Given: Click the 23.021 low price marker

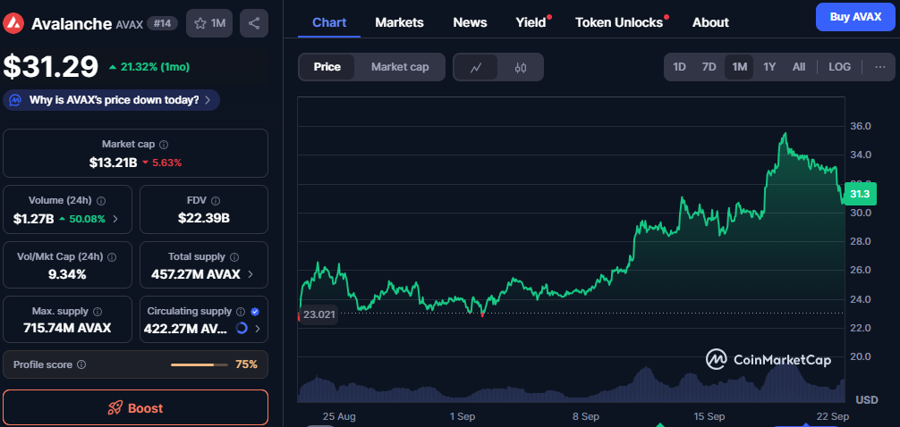Looking at the screenshot, I should [318, 314].
